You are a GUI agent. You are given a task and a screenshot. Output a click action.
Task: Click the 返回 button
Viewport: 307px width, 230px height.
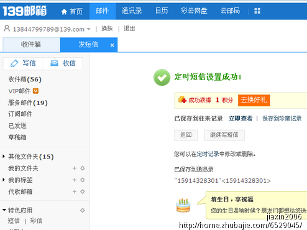point(186,136)
